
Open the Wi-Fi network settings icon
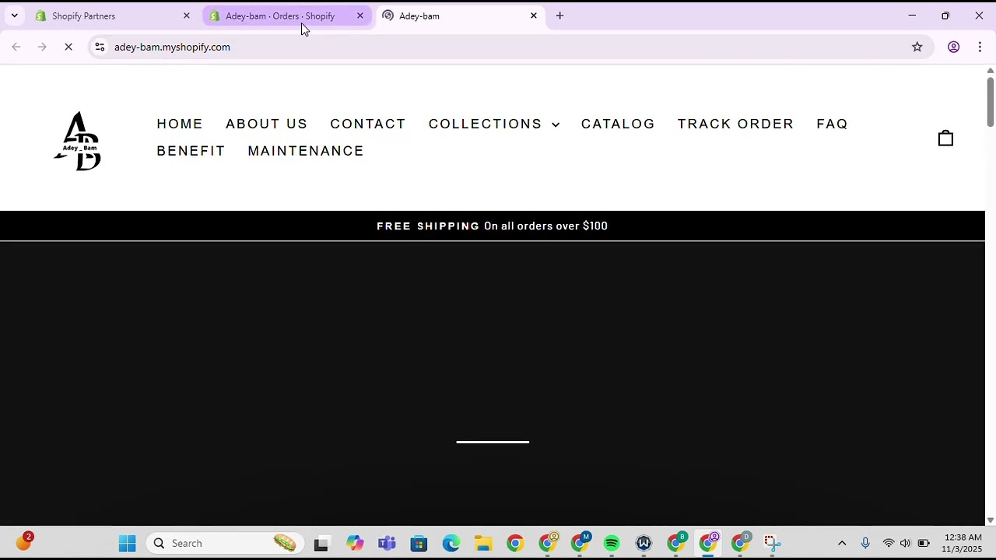(x=889, y=543)
